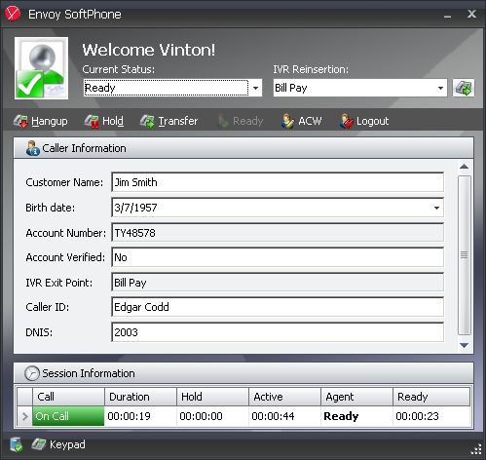Click the Customer Name field
The width and height of the screenshot is (486, 460).
(x=278, y=182)
